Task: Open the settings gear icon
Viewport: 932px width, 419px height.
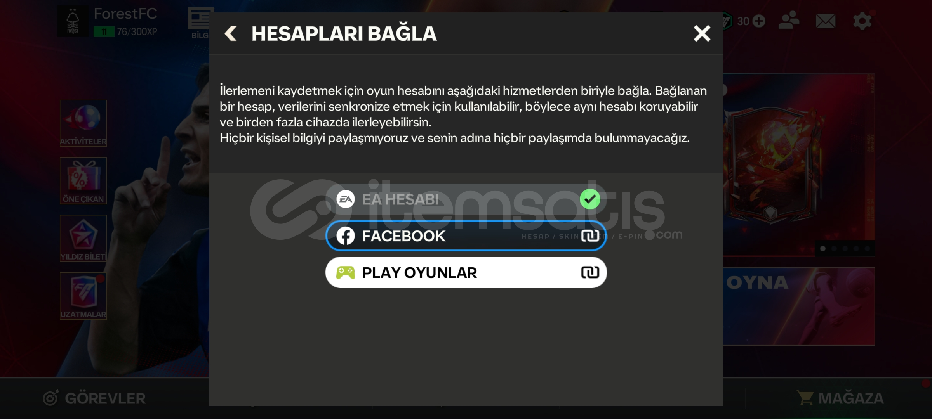Action: [x=862, y=21]
